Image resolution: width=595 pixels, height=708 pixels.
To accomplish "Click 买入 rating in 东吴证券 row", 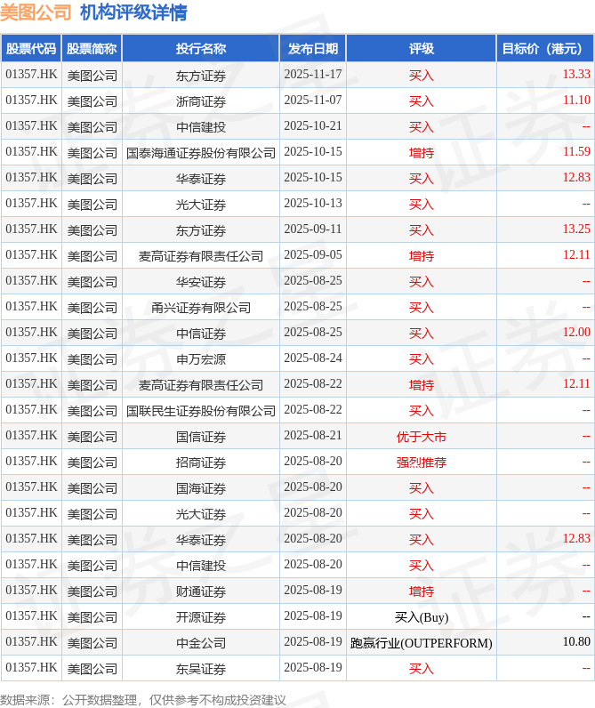I will coord(422,669).
